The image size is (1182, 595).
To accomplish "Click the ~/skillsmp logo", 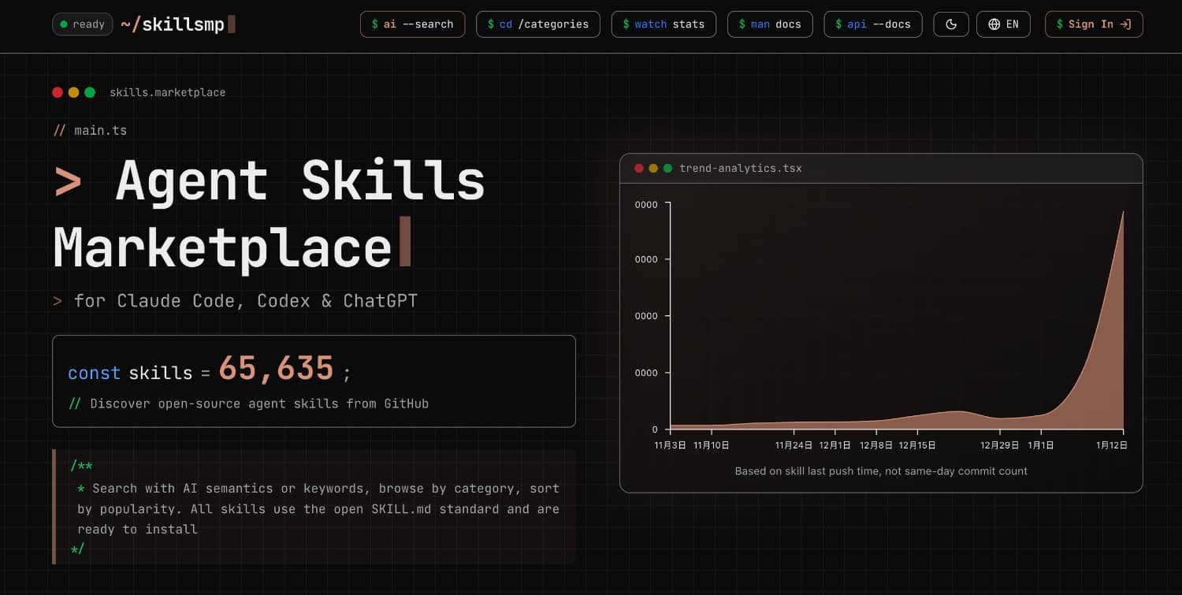I will click(178, 24).
